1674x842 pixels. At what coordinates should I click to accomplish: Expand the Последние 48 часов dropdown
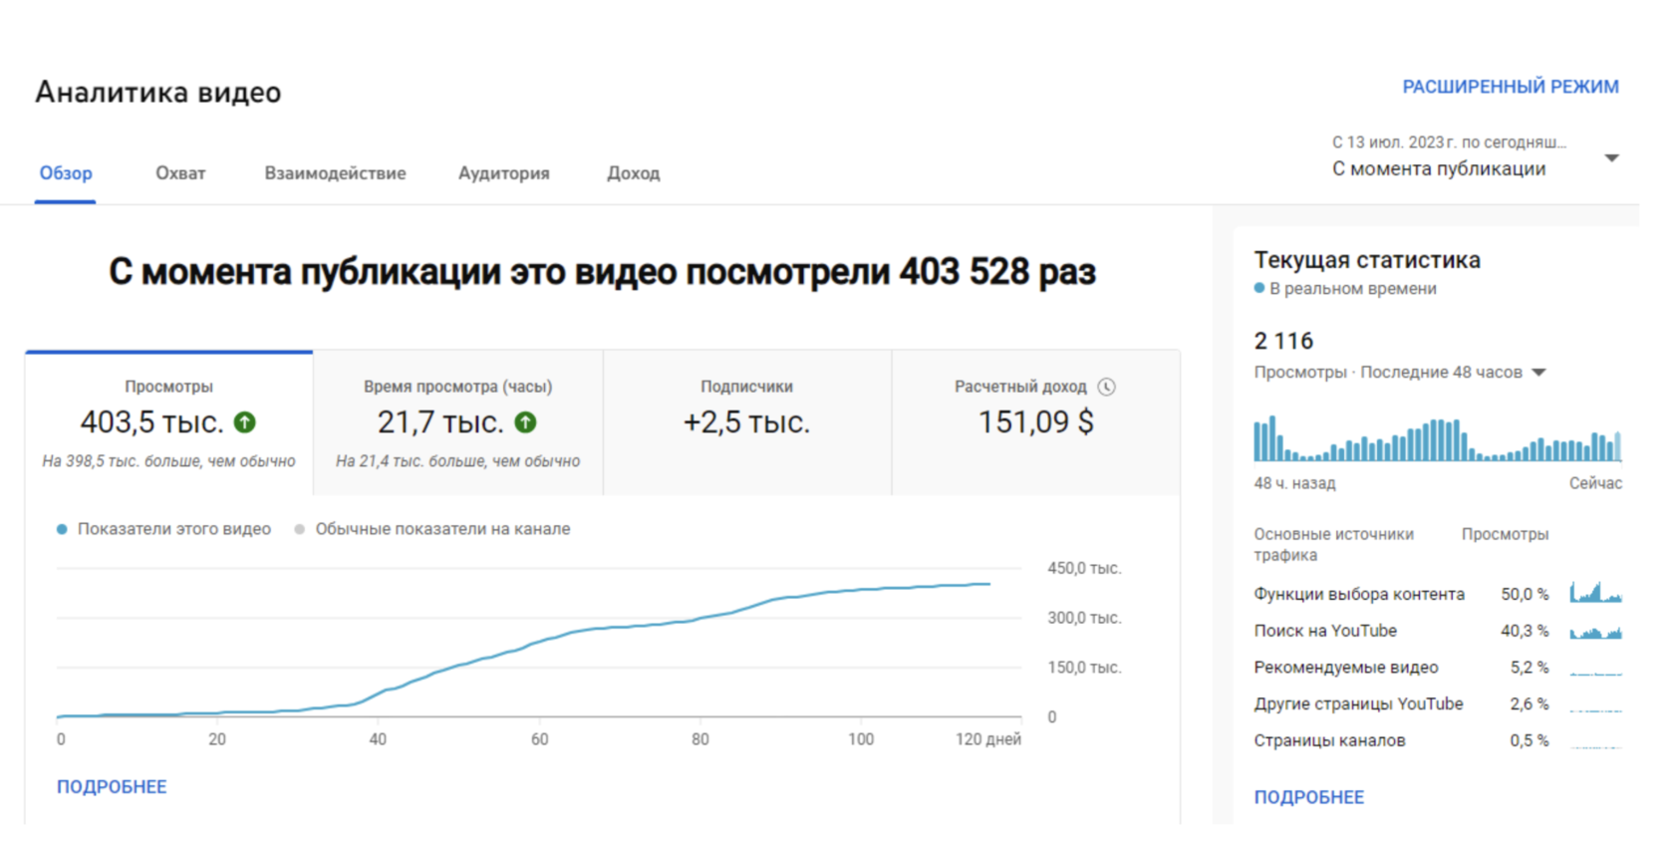pyautogui.click(x=1538, y=373)
